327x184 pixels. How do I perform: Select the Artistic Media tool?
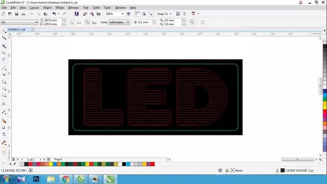click(4, 75)
